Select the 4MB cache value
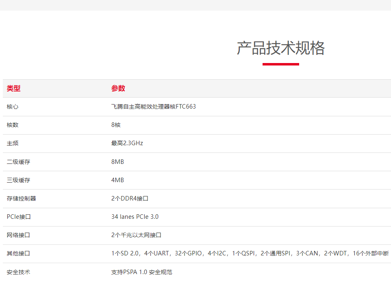Viewport: 391px width, 305px height. click(117, 180)
